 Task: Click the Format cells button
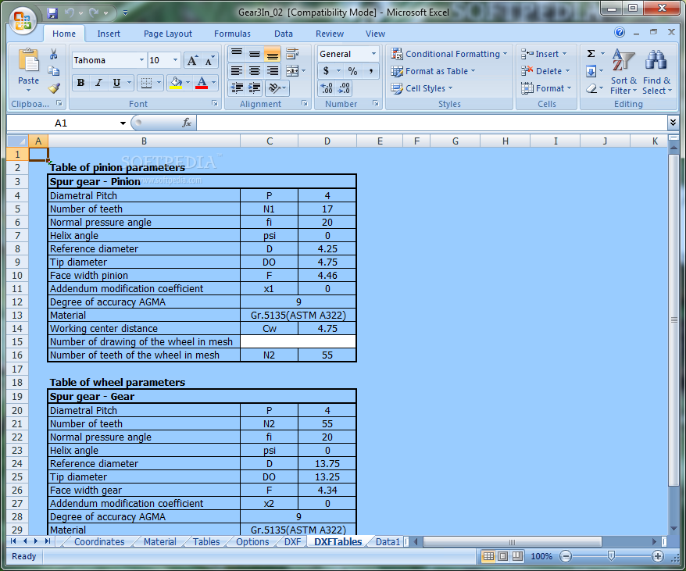(x=546, y=88)
